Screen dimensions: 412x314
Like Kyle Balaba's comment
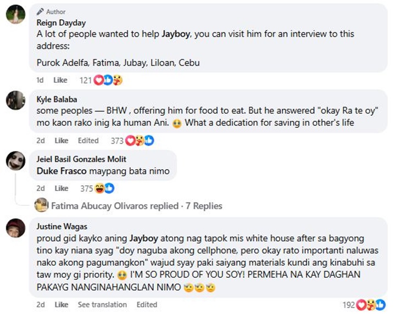coord(61,141)
